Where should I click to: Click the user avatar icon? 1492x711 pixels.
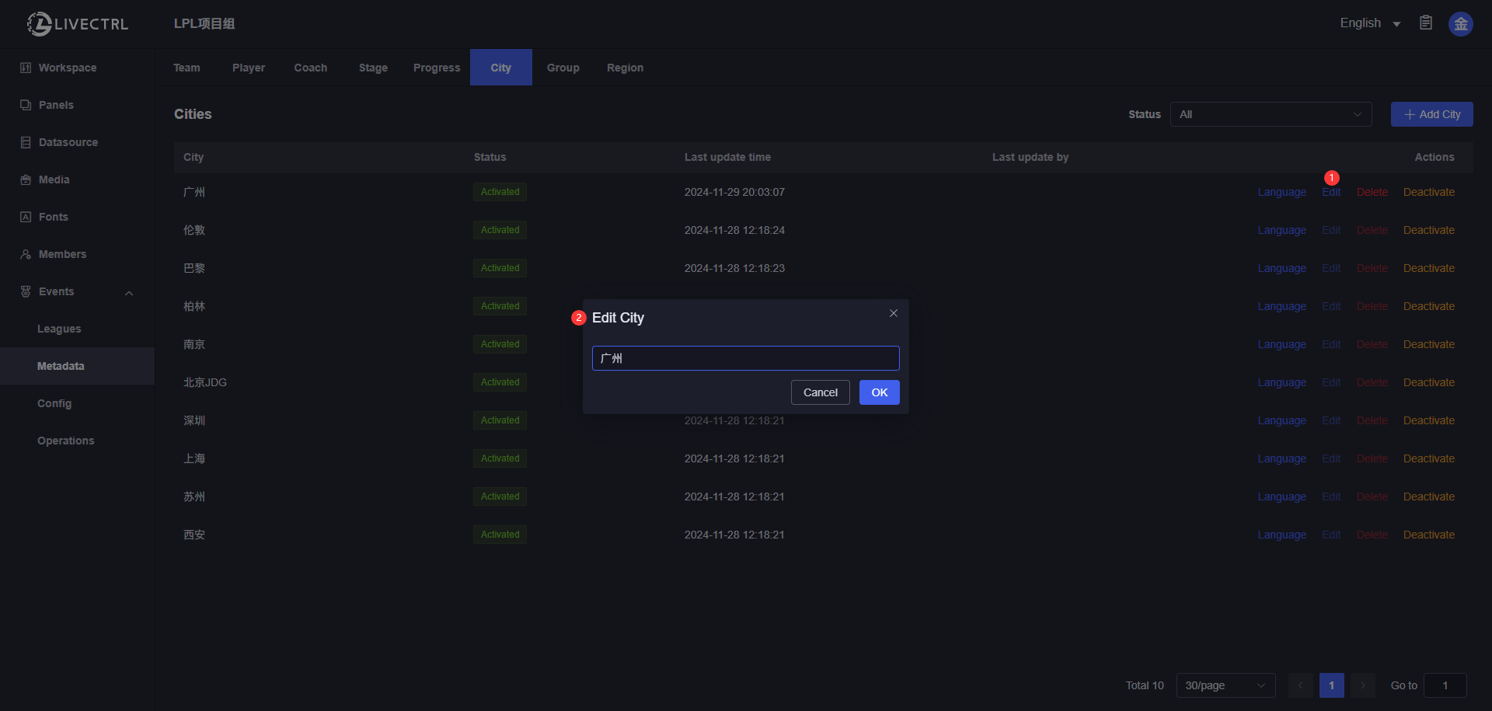tap(1460, 24)
